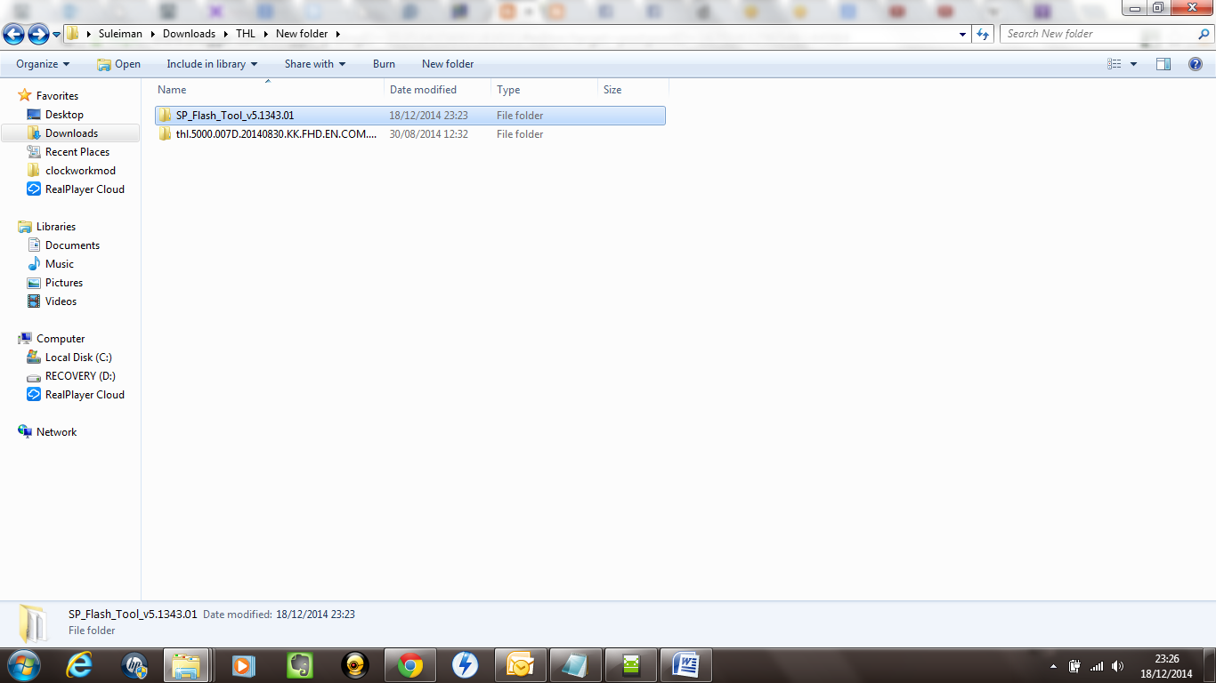Open clockworkmod under Favorites

(x=80, y=171)
